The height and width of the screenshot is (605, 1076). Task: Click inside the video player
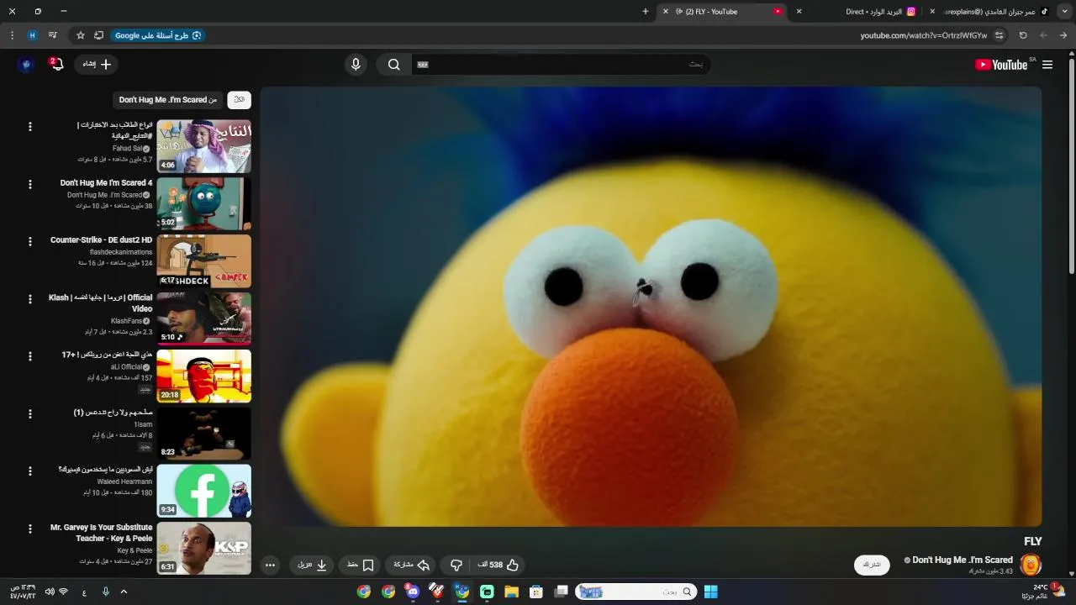point(651,307)
